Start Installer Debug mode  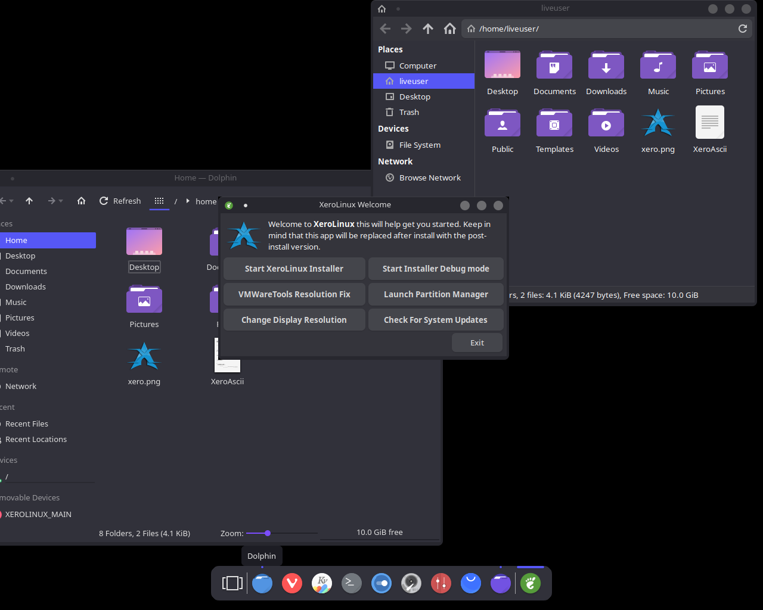click(x=436, y=269)
